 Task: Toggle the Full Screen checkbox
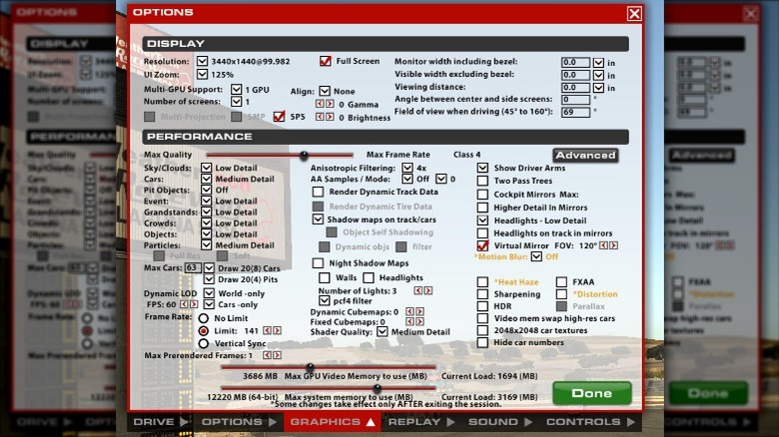pos(326,61)
